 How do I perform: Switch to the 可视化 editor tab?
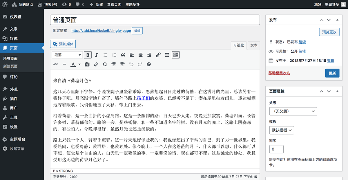pos(239,45)
